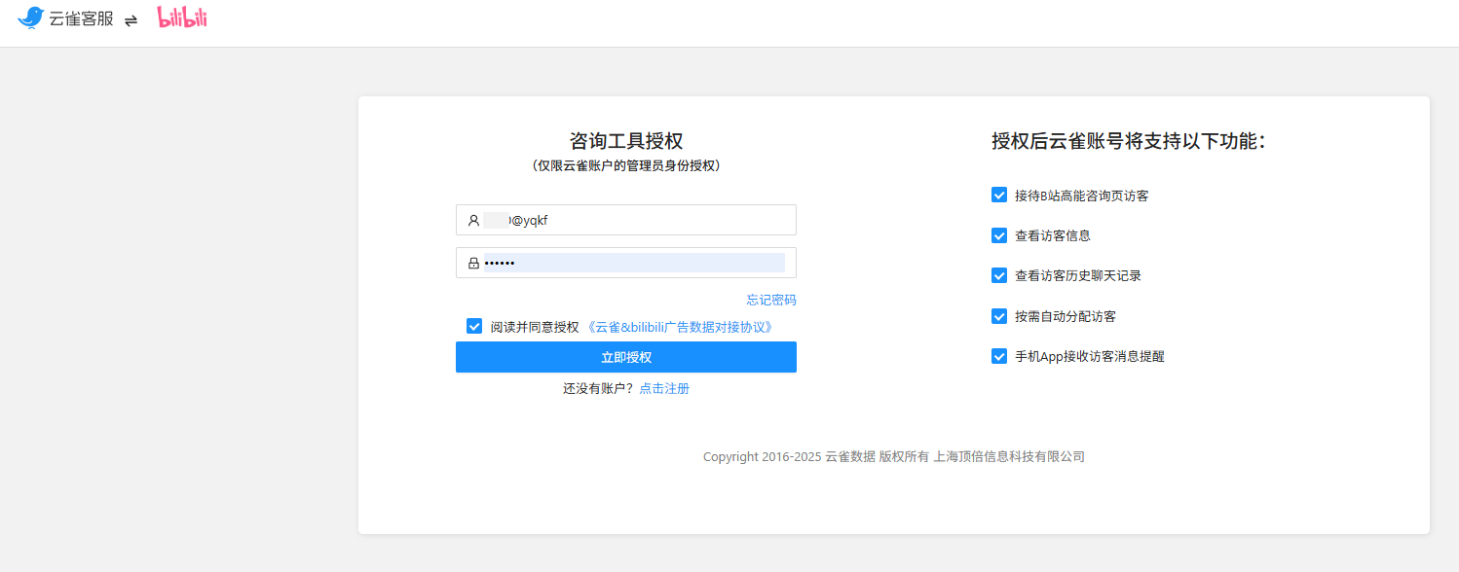Toggle the 查看访客信息 checkbox
Viewport: 1459px width, 572px height.
[x=999, y=235]
